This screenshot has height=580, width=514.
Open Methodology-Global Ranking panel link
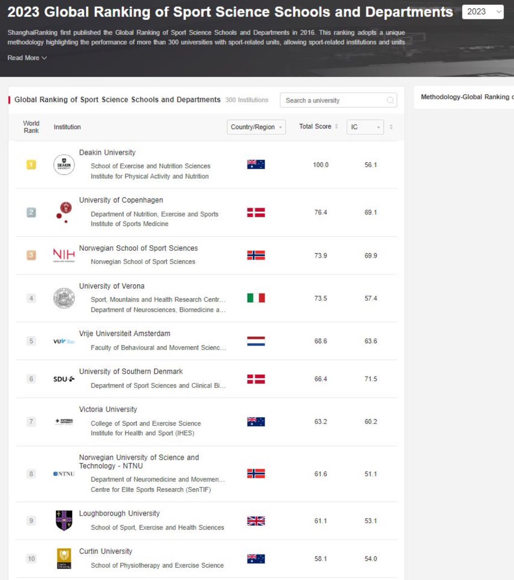coord(467,97)
